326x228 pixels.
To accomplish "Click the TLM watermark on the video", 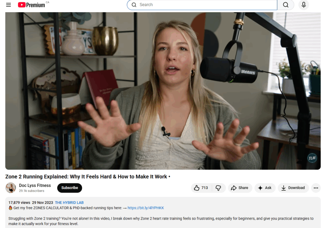I will click(312, 158).
